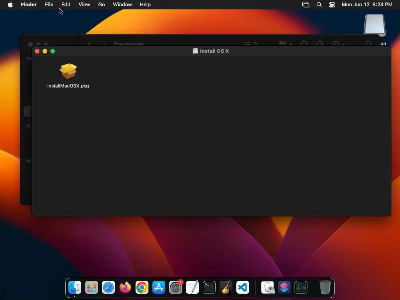Open the group-by dropdown in the Downloads window
The image size is (400, 300).
[x=285, y=43]
